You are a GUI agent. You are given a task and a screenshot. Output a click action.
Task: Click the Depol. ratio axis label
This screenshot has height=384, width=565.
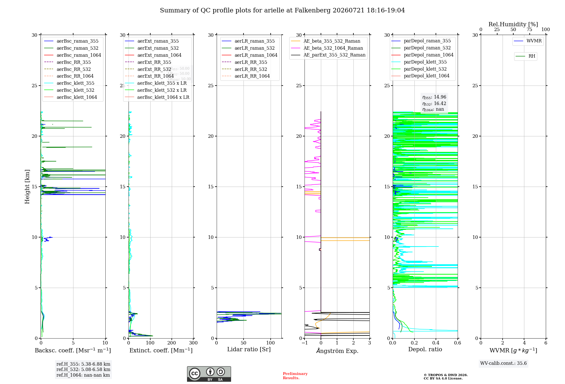click(x=425, y=349)
